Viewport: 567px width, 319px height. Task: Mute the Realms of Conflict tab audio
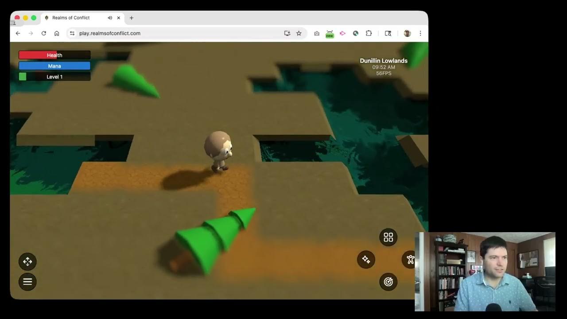[x=110, y=18]
